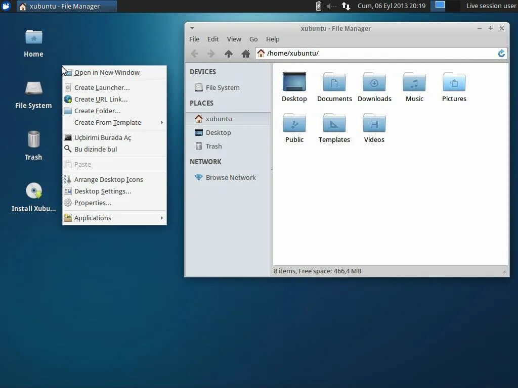This screenshot has height=388, width=518.
Task: Select the Videos folder icon
Action: tap(374, 128)
